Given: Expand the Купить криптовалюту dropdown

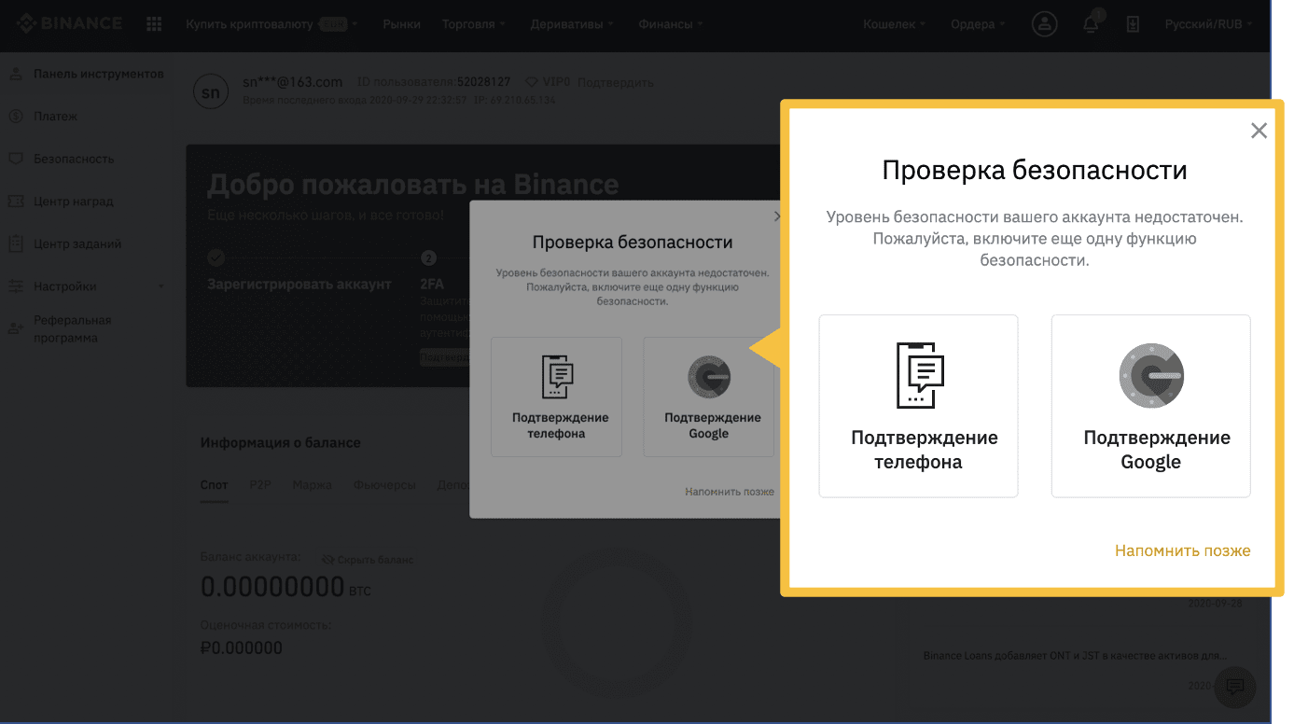Looking at the screenshot, I should click(x=271, y=24).
